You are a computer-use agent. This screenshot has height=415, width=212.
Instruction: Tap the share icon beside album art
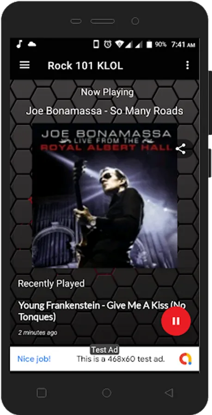pyautogui.click(x=181, y=149)
